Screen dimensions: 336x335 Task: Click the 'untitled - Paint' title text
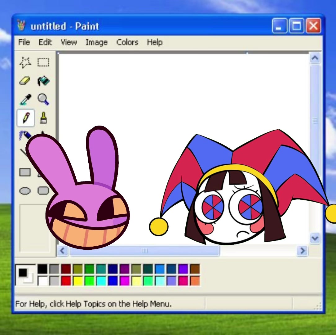(64, 26)
